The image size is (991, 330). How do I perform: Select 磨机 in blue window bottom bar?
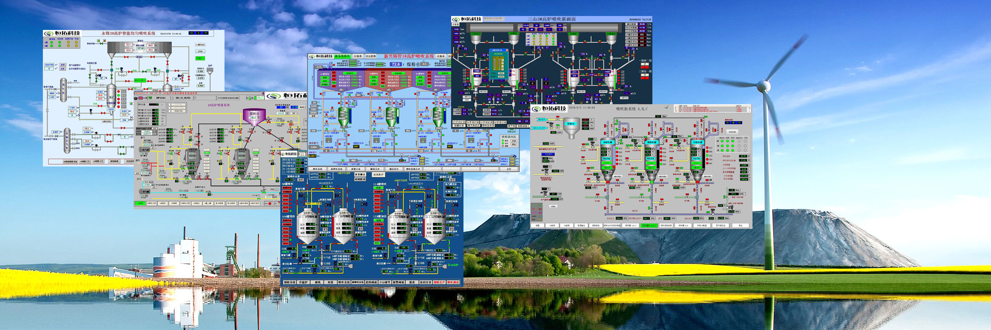pos(317,283)
